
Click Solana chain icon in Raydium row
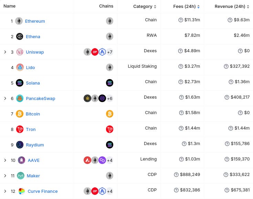(x=109, y=145)
